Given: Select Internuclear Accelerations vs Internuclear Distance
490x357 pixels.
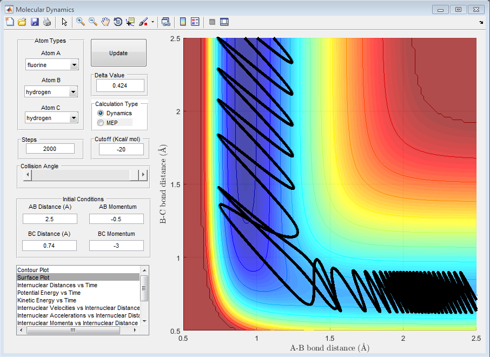Looking at the screenshot, I should coord(78,315).
